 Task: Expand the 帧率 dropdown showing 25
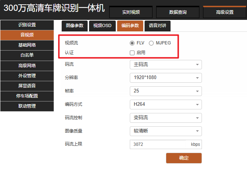[166, 91]
